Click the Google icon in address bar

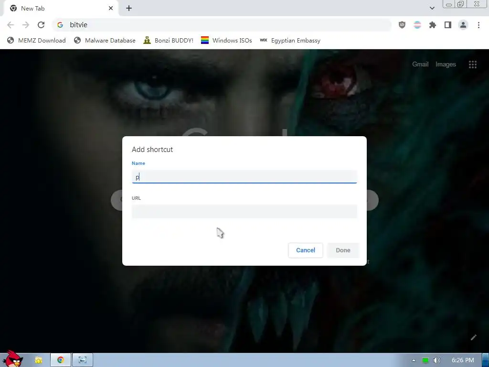[x=60, y=25]
